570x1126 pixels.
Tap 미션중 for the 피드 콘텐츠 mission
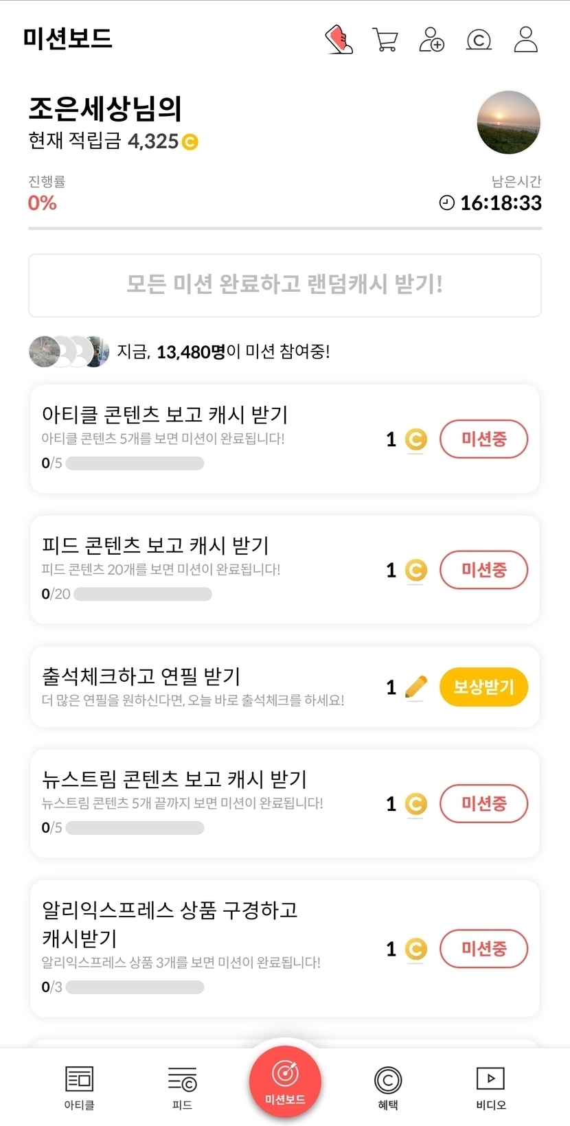(x=483, y=569)
